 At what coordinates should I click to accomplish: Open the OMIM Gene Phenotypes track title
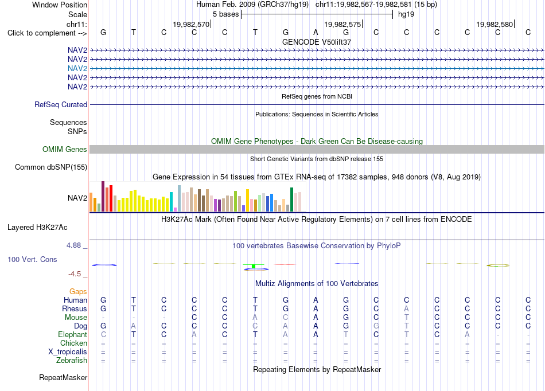pos(317,142)
